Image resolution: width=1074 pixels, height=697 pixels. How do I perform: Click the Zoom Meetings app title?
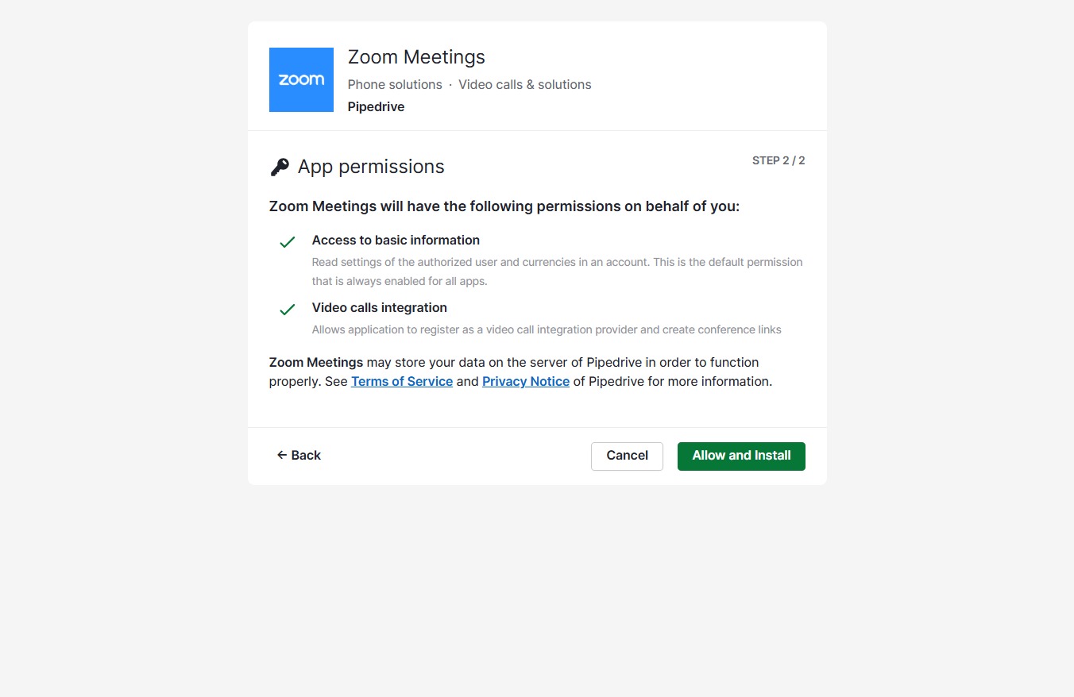pyautogui.click(x=416, y=57)
